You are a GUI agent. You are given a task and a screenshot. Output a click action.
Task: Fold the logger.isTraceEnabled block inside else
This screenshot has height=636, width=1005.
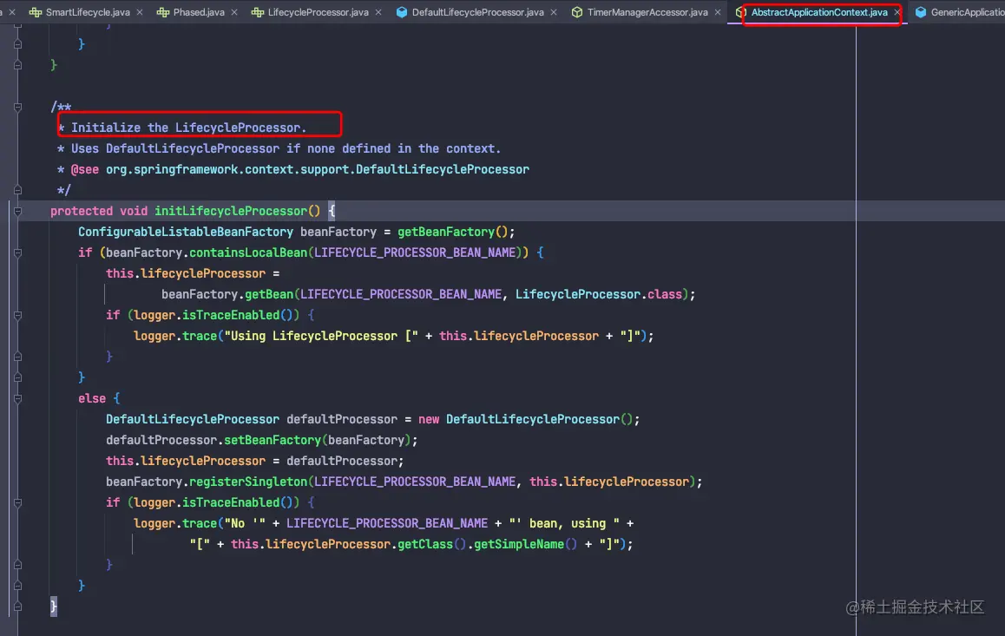[x=17, y=502]
